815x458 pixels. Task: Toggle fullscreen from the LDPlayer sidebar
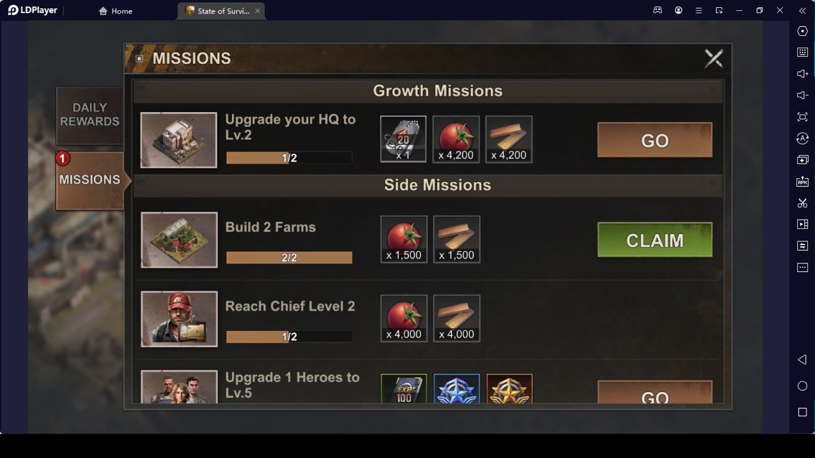802,117
